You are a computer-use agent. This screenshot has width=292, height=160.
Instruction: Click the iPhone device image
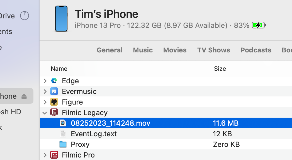click(x=61, y=19)
